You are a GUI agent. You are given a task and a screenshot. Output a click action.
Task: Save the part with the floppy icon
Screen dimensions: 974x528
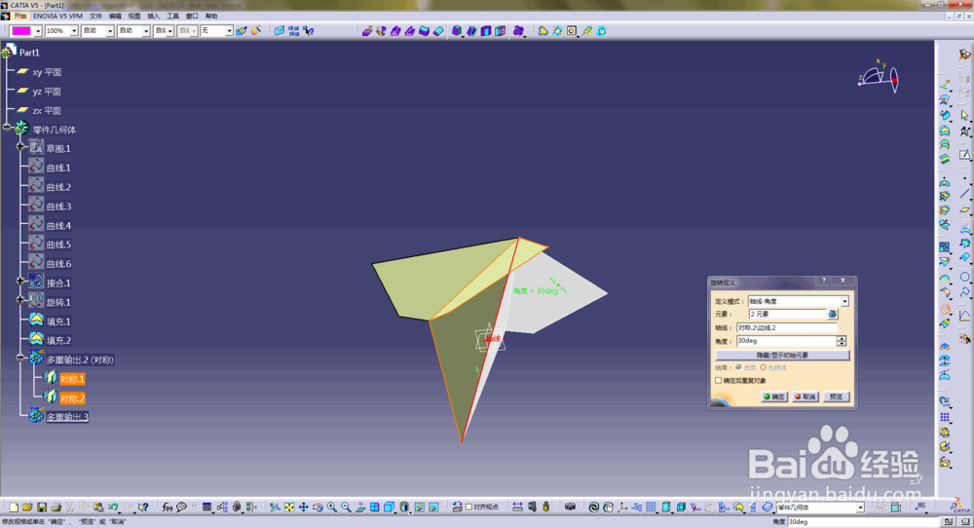(42, 508)
